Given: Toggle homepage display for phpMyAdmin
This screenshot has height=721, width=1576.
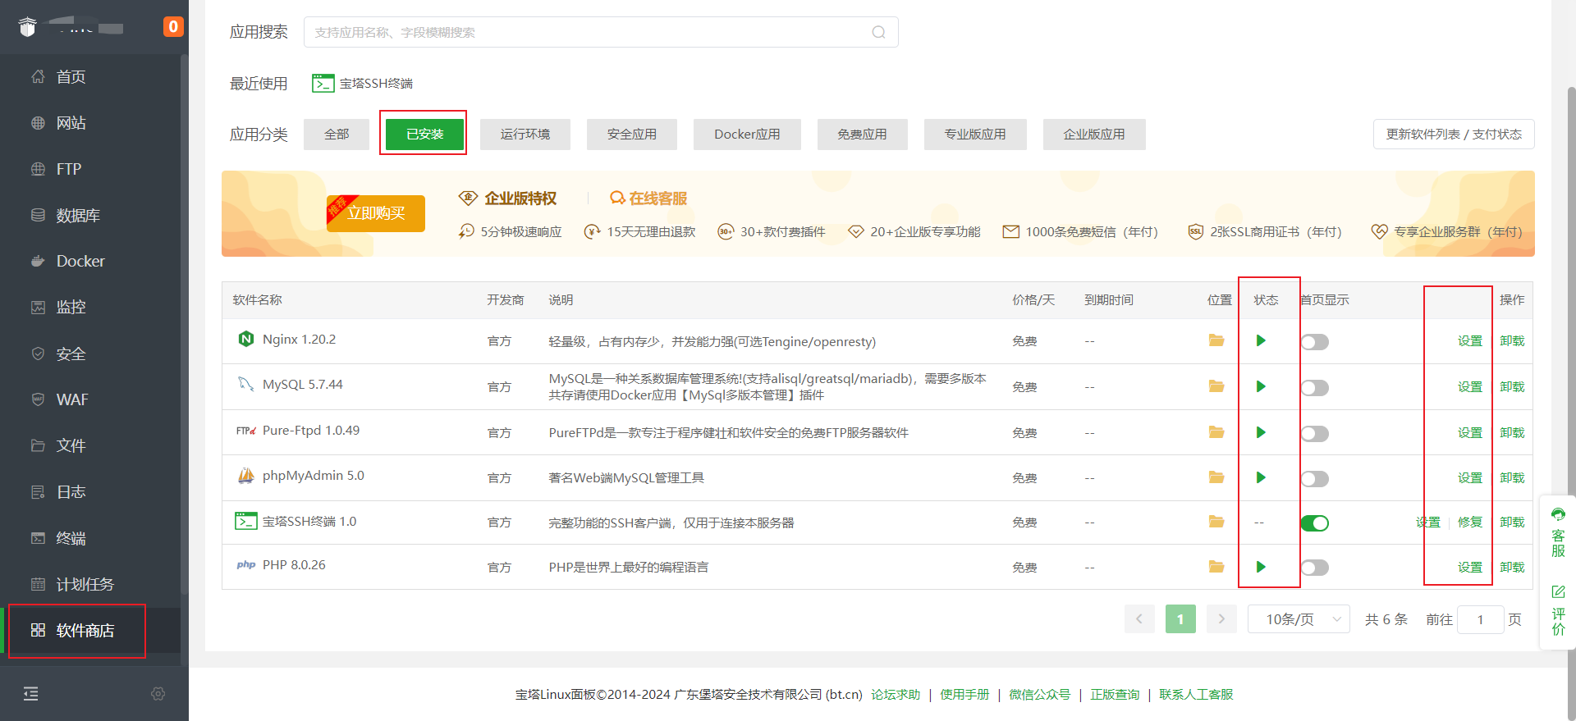Looking at the screenshot, I should [x=1314, y=479].
